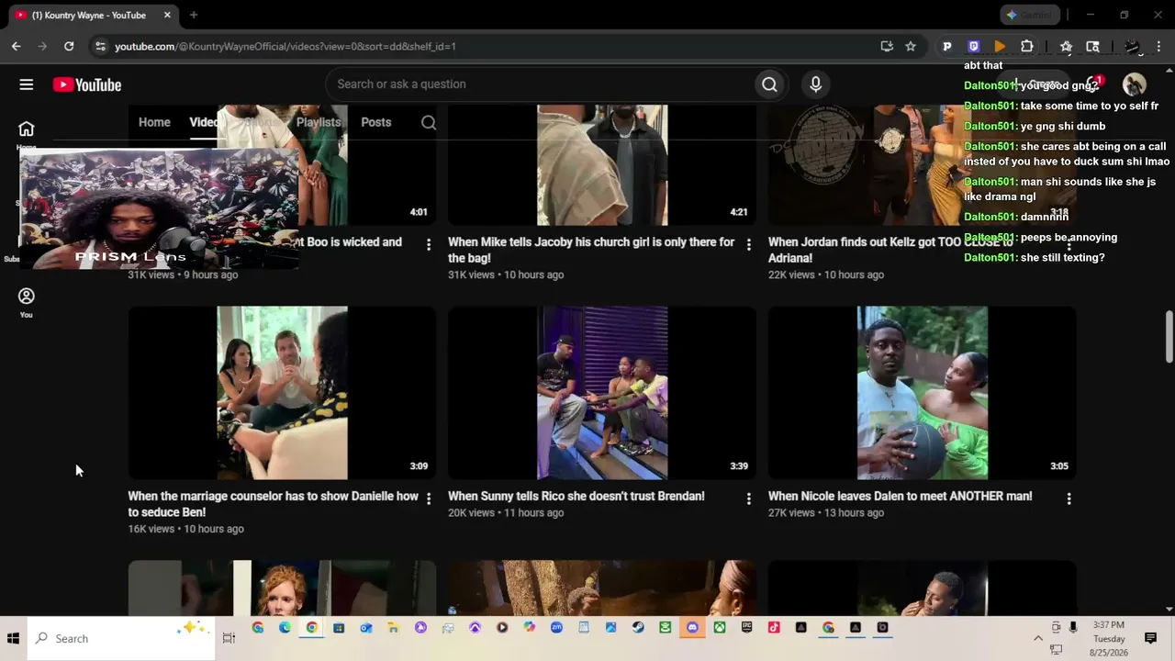The image size is (1175, 661).
Task: Open the Chrome three-dot menu
Action: pyautogui.click(x=1159, y=46)
